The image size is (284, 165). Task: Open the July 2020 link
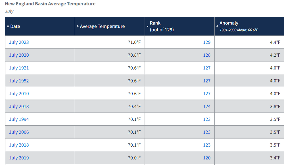[x=19, y=55]
